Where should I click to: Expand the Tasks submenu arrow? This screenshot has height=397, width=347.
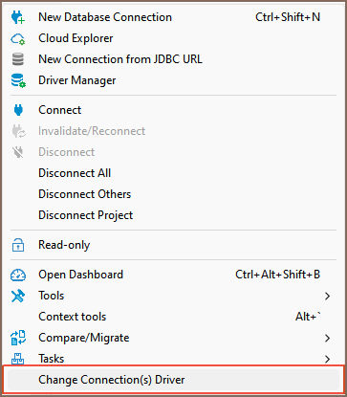[327, 359]
